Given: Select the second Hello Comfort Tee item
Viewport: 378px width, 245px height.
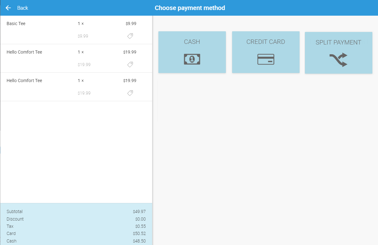Looking at the screenshot, I should [x=24, y=81].
